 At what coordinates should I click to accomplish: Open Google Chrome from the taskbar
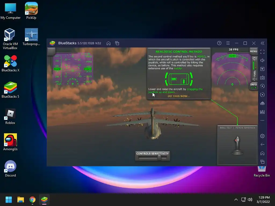[x=32, y=200]
